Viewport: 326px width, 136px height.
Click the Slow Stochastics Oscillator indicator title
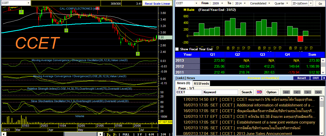pyautogui.click(x=80, y=101)
